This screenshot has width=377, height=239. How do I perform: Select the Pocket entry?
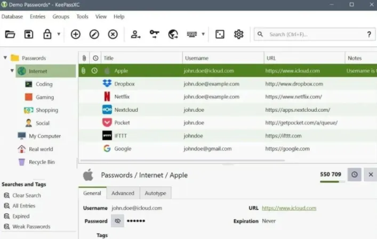(x=228, y=122)
